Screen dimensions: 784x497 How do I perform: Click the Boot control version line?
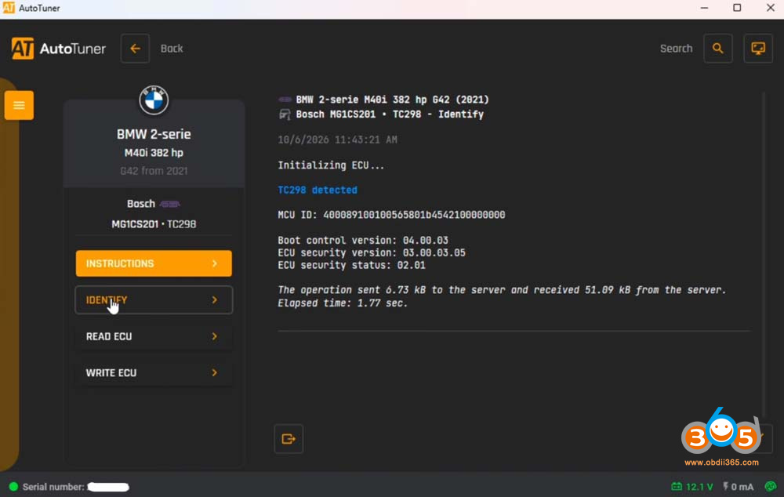pyautogui.click(x=363, y=241)
